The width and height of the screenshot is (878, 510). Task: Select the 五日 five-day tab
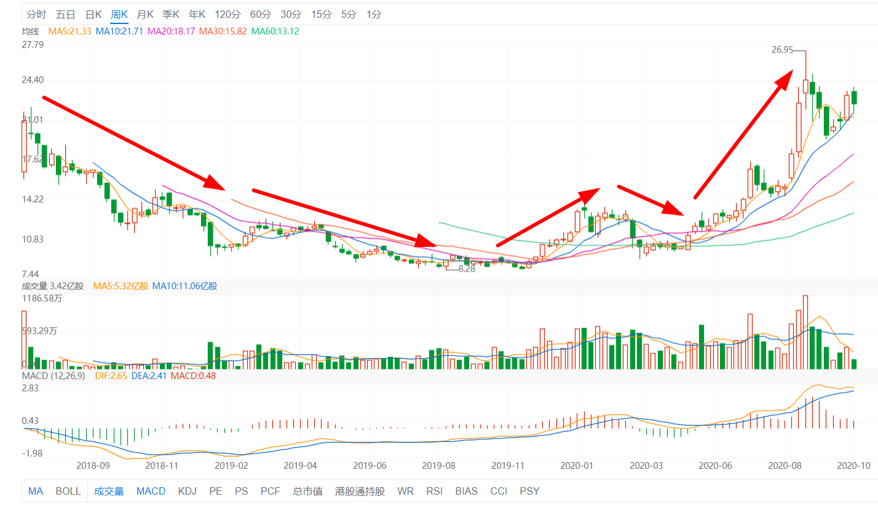(x=65, y=14)
